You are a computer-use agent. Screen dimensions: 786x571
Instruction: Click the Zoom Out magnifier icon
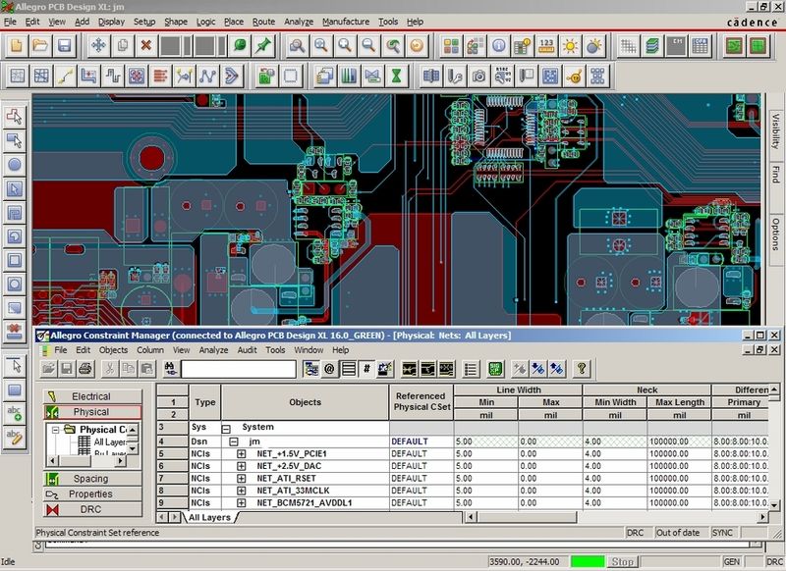[x=368, y=46]
